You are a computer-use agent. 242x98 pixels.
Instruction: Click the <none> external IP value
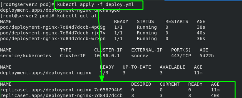coord(140,56)
